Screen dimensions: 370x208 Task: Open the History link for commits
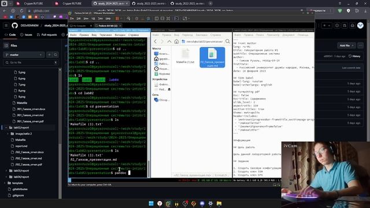tap(354, 56)
